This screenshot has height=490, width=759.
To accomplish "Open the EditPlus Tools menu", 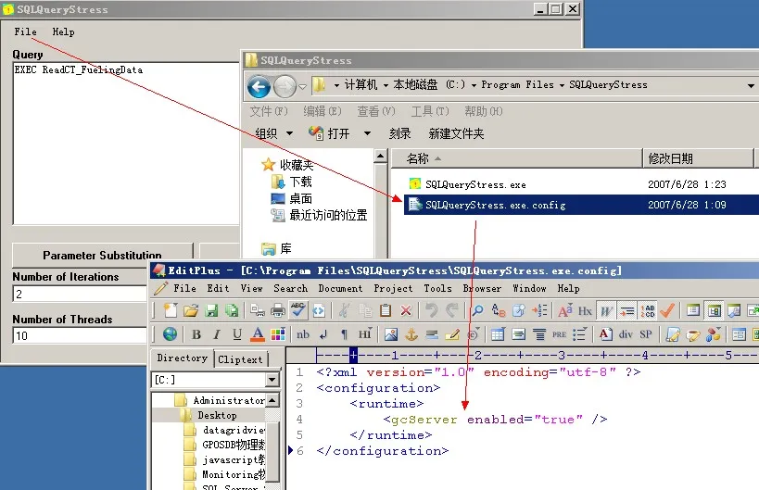I will coord(438,288).
